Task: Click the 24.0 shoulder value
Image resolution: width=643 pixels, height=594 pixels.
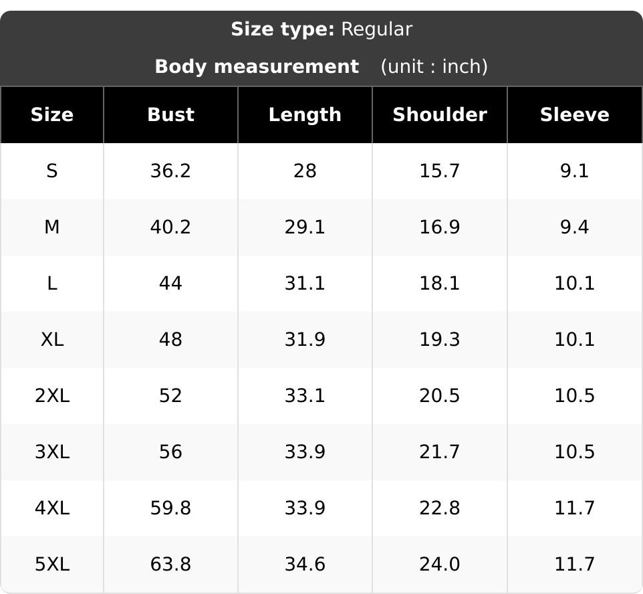Action: point(440,565)
